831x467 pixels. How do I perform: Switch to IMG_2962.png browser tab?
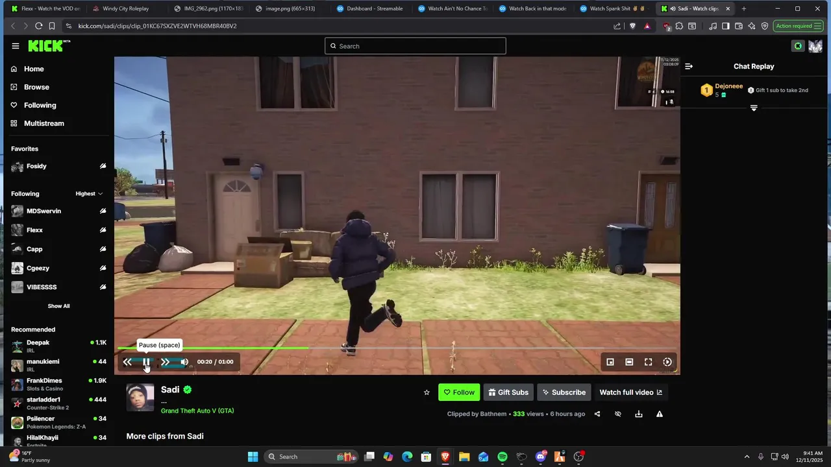(x=208, y=8)
